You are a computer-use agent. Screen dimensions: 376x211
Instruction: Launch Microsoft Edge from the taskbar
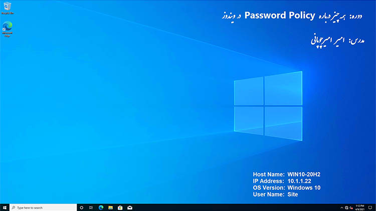[x=101, y=207]
